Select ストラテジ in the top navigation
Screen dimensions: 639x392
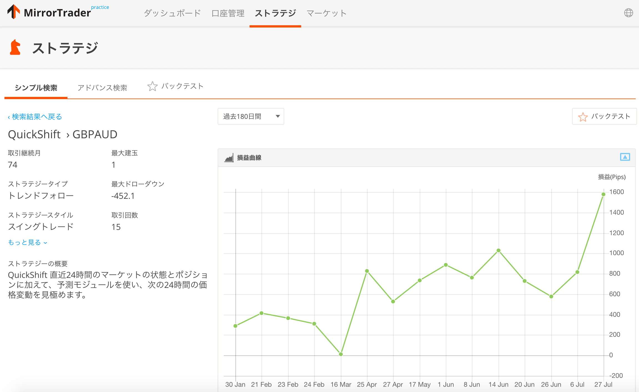pyautogui.click(x=275, y=13)
